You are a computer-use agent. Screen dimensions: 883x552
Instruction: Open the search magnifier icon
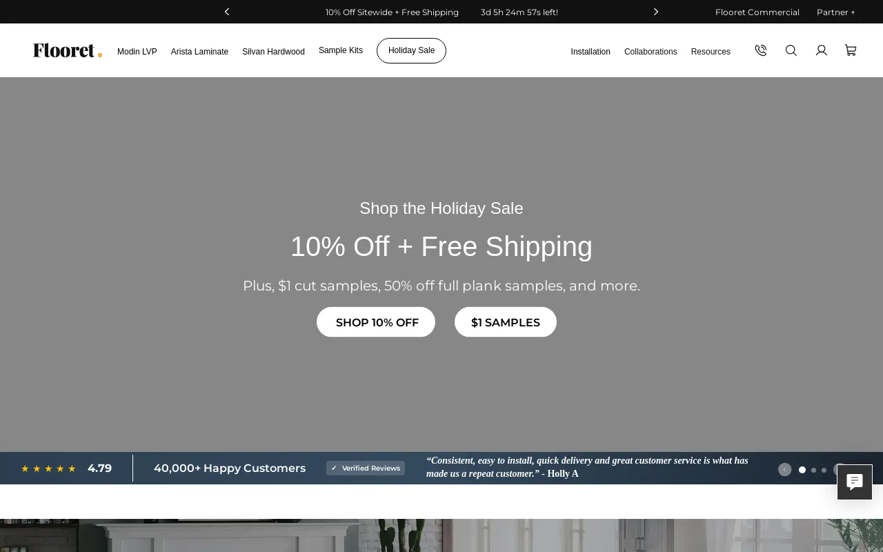pyautogui.click(x=791, y=50)
